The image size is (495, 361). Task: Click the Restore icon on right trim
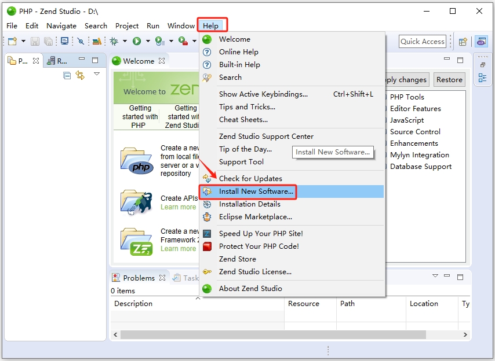tap(482, 65)
